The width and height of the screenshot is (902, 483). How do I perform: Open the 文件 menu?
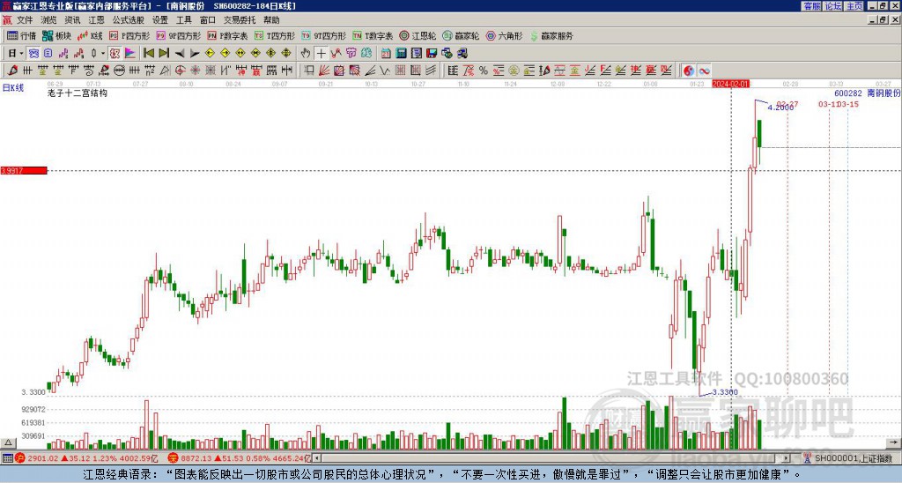[25, 20]
